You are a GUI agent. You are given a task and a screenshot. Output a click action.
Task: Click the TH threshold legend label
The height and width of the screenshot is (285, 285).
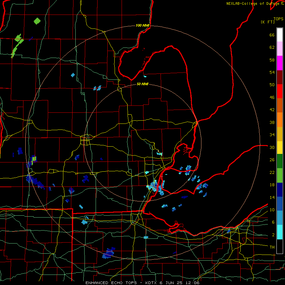[x=272, y=247]
